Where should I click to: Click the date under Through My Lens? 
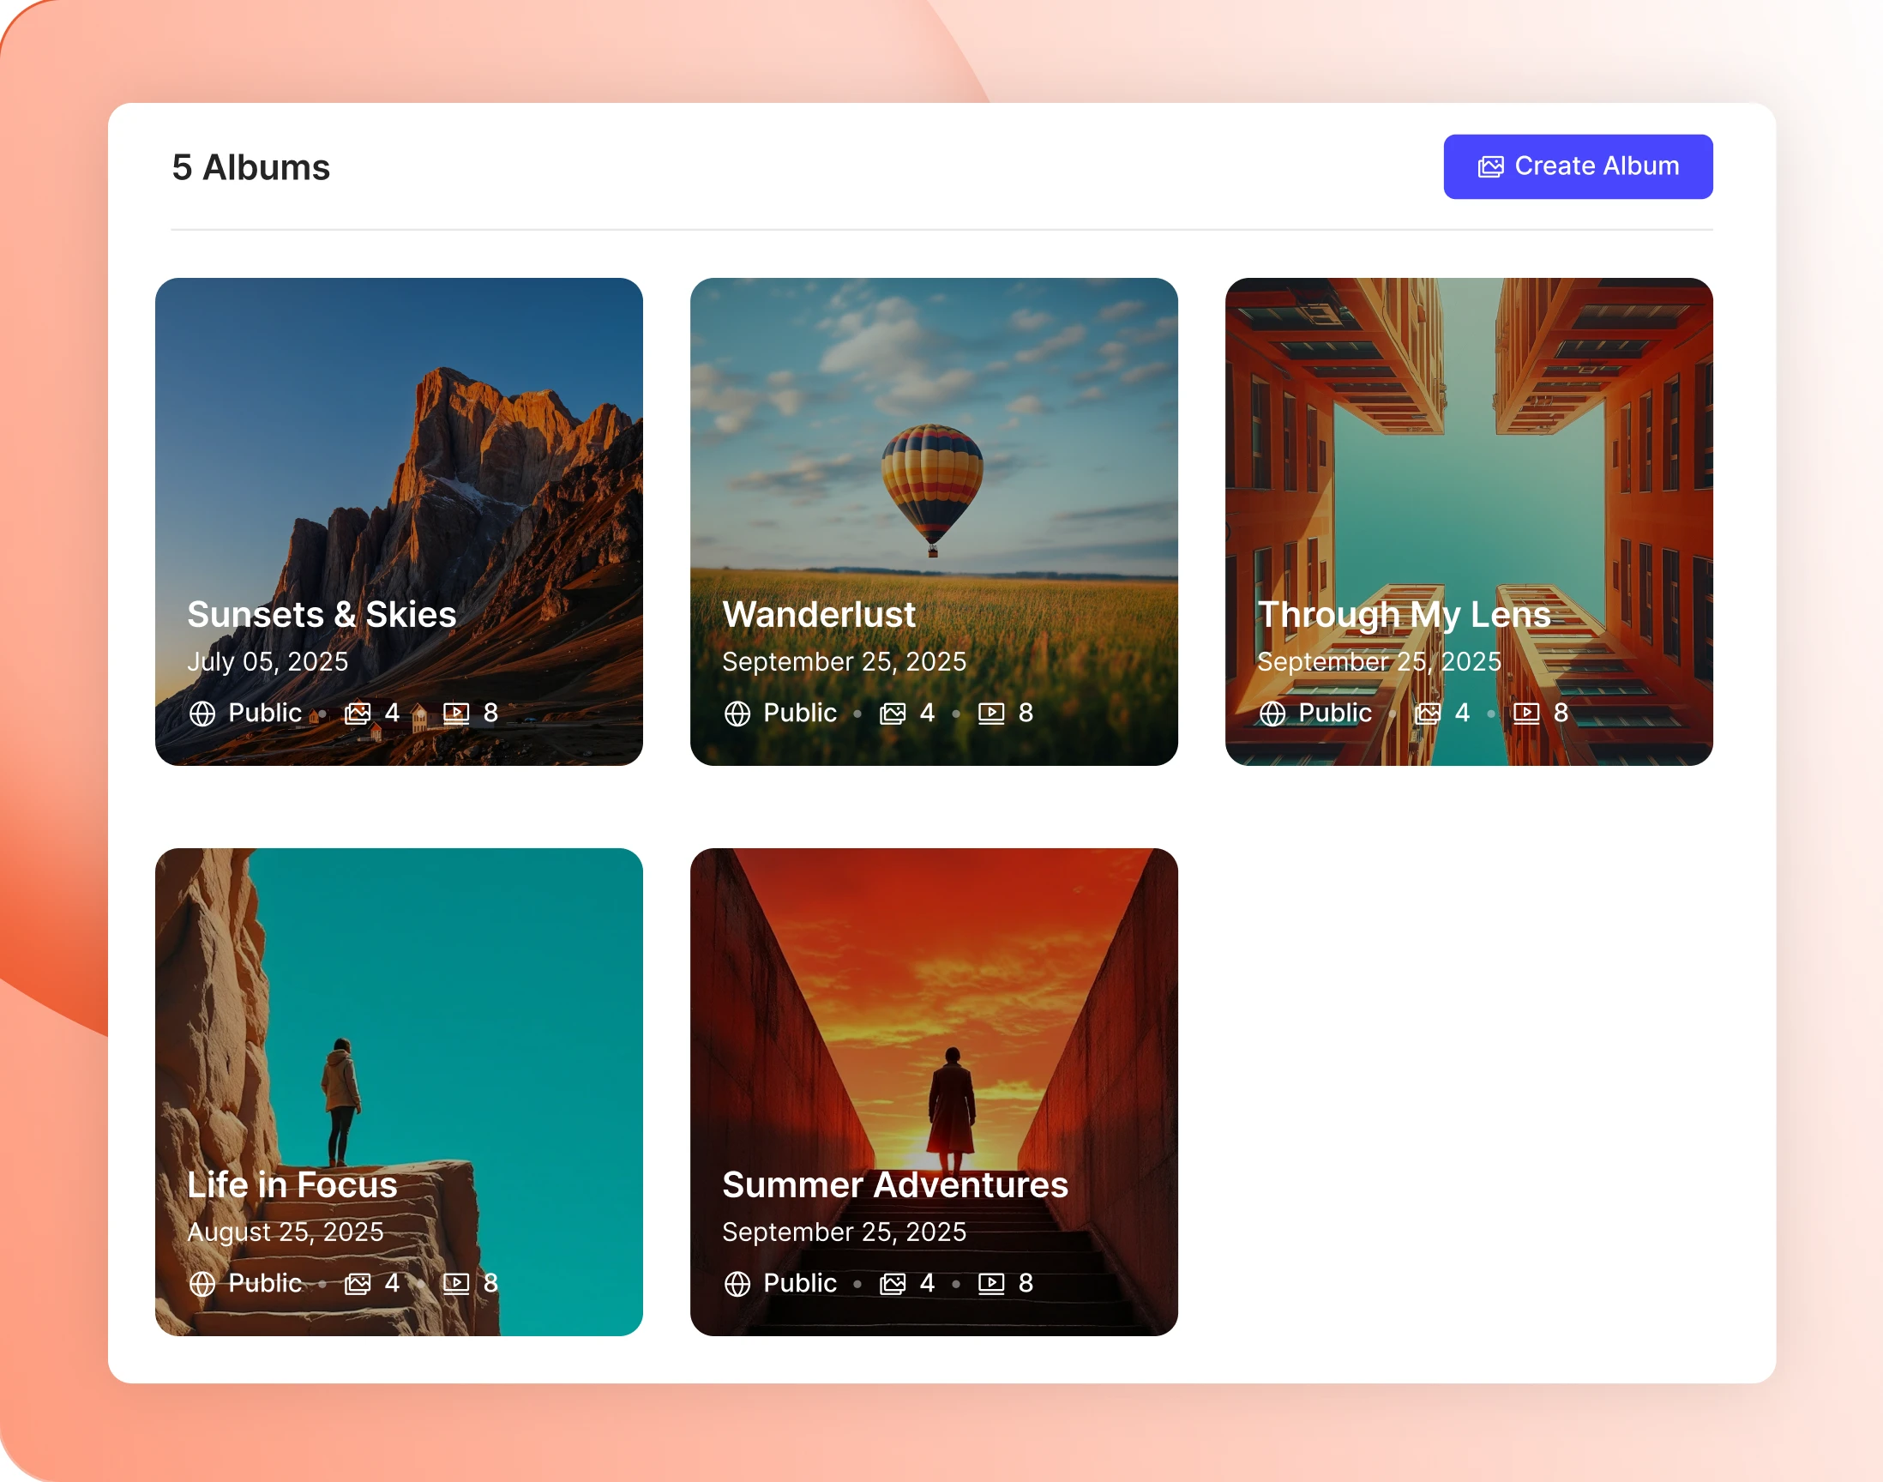coord(1379,662)
